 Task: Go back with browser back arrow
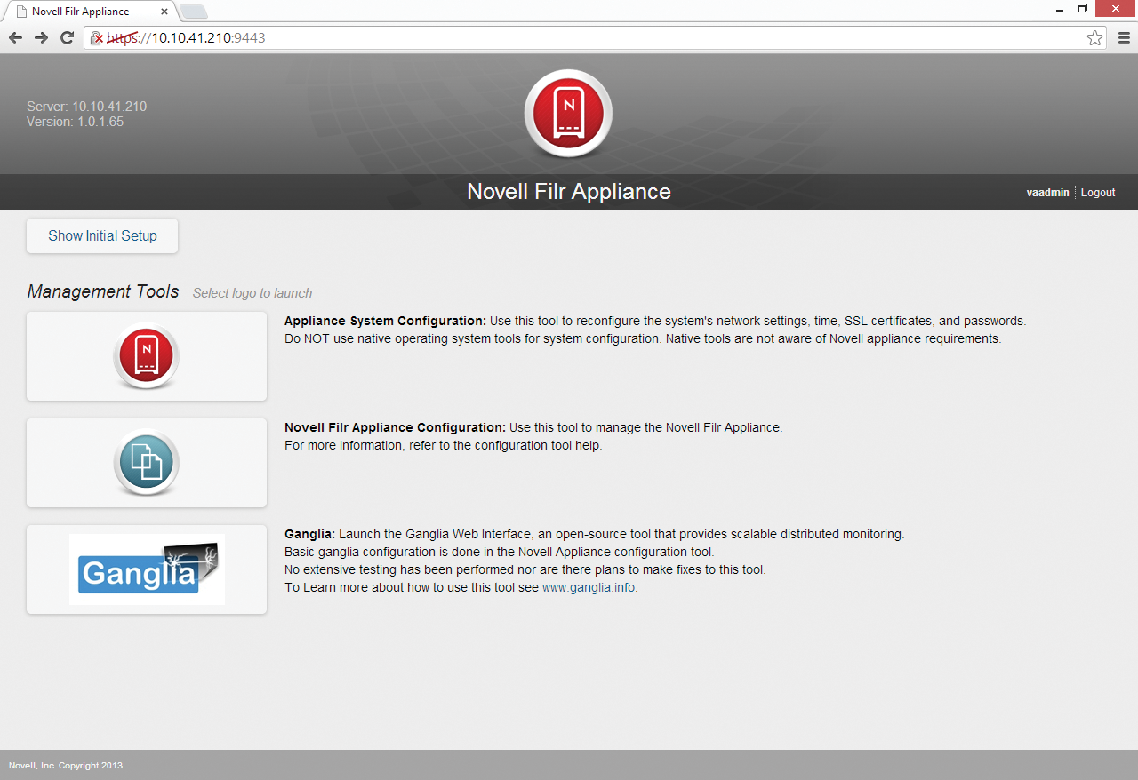click(x=15, y=37)
